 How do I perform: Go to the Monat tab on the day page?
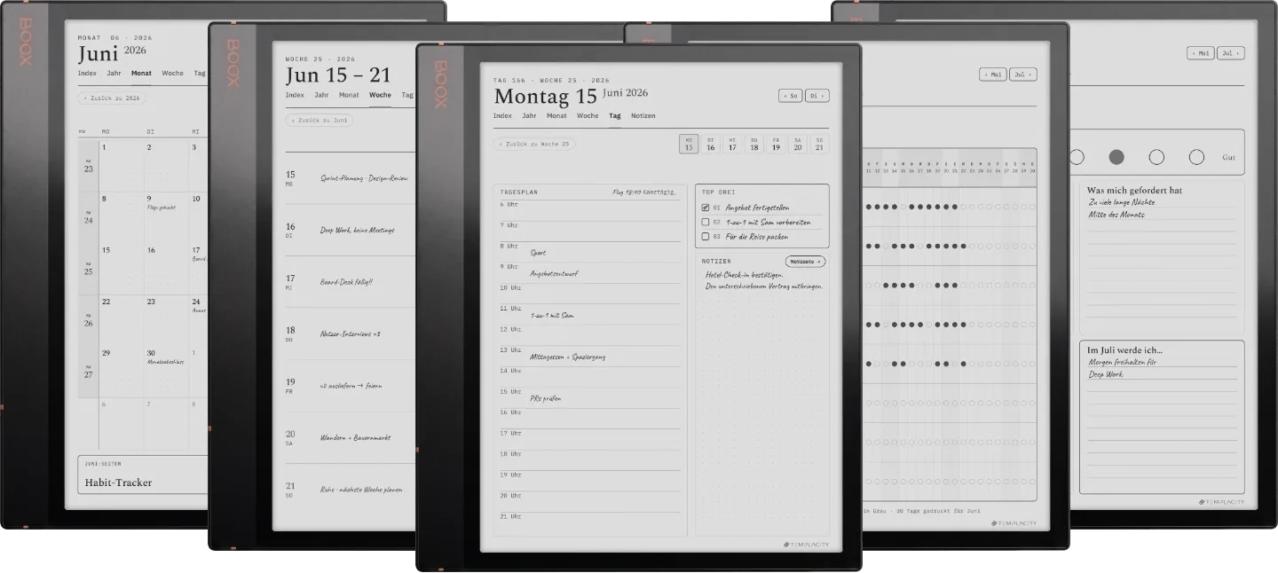[x=556, y=116]
